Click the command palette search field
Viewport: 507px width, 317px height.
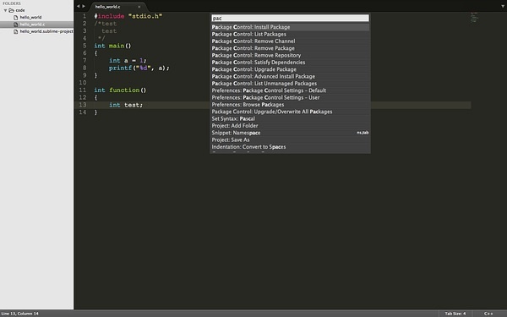tap(290, 18)
